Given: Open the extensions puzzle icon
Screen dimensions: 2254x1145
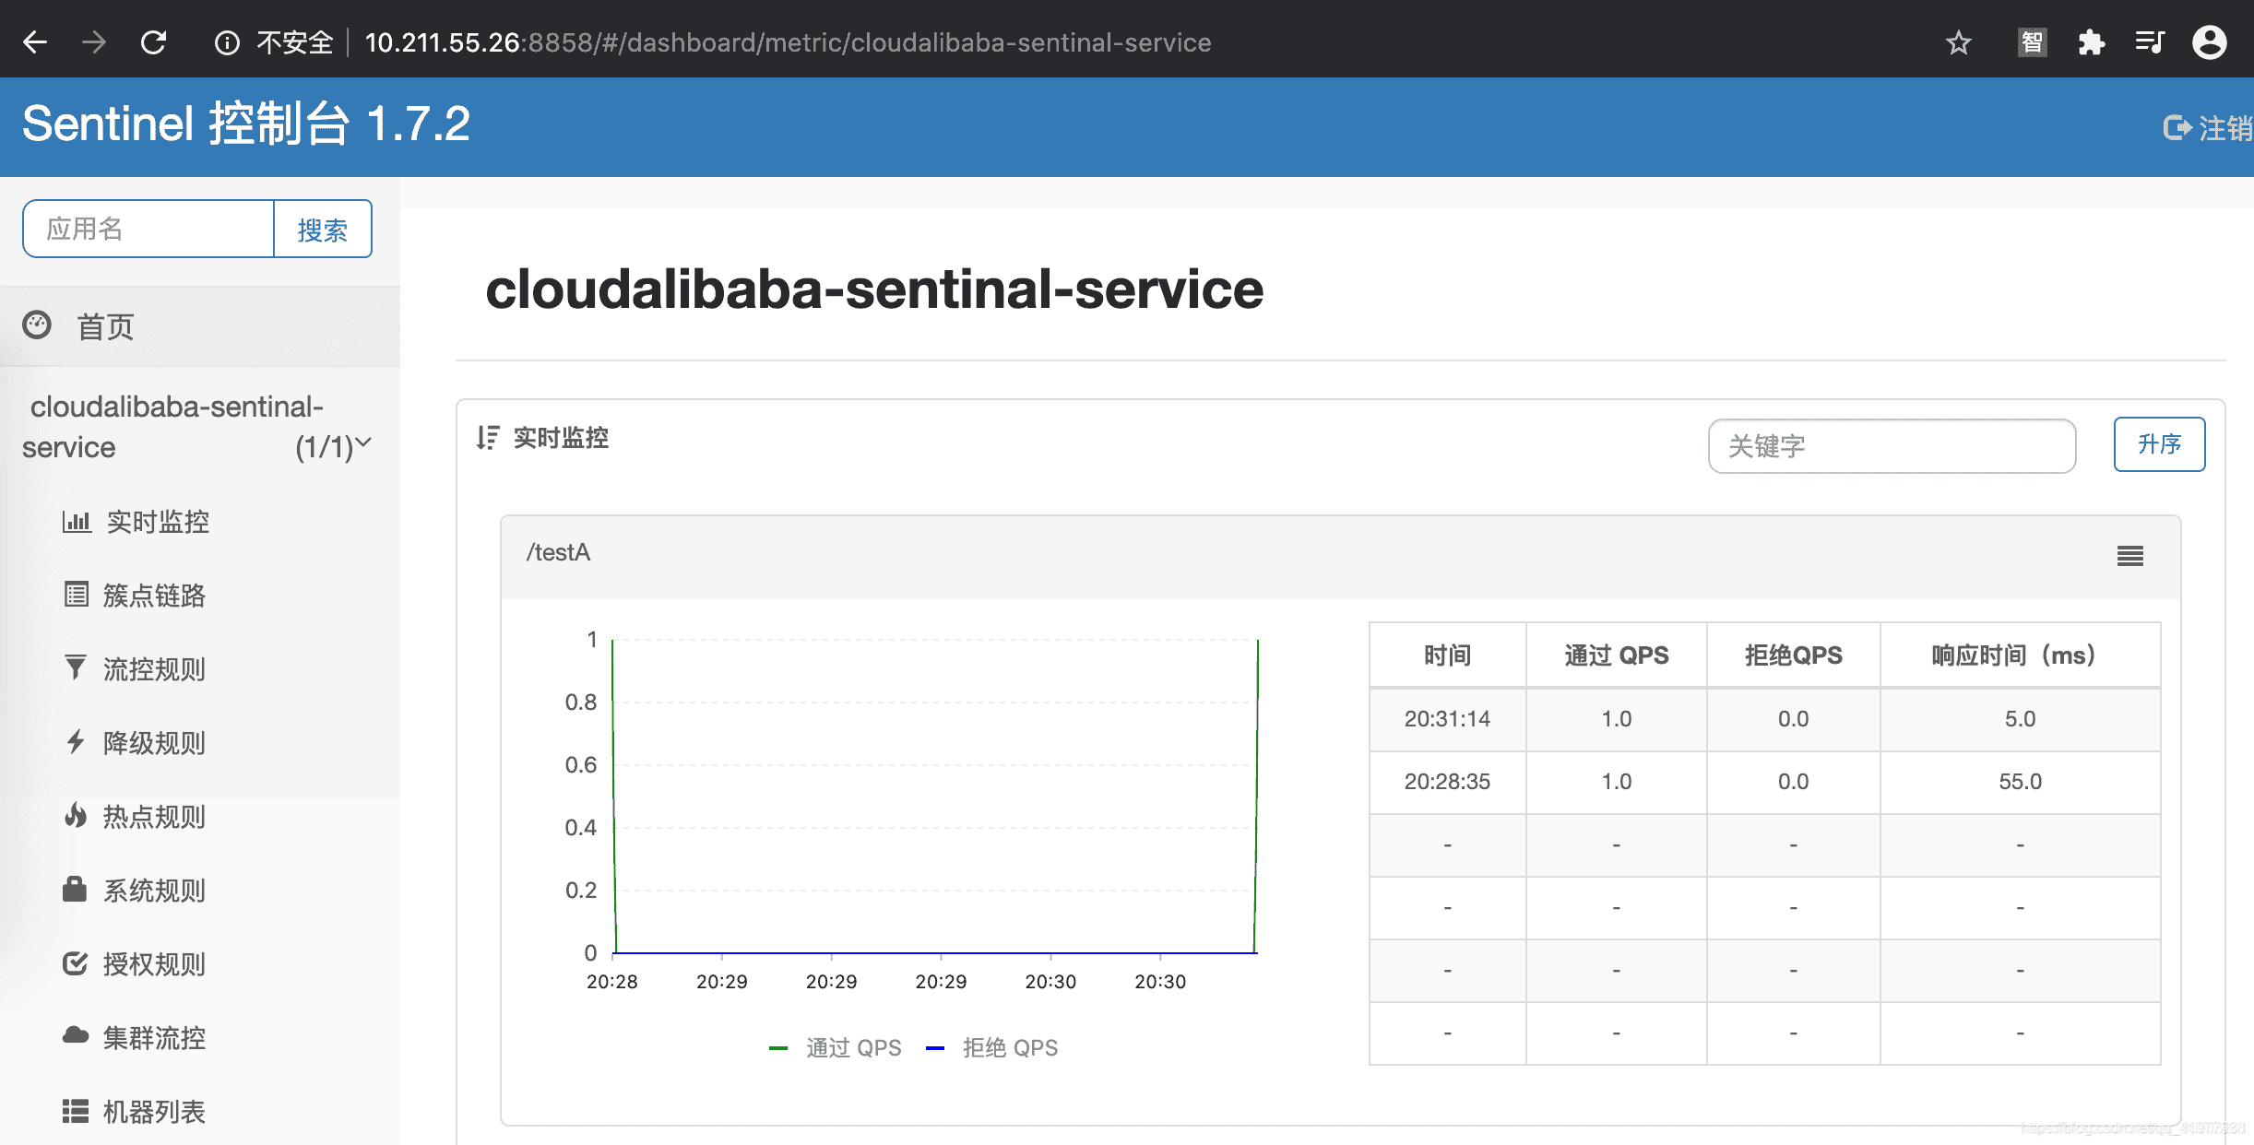Looking at the screenshot, I should [x=2091, y=42].
